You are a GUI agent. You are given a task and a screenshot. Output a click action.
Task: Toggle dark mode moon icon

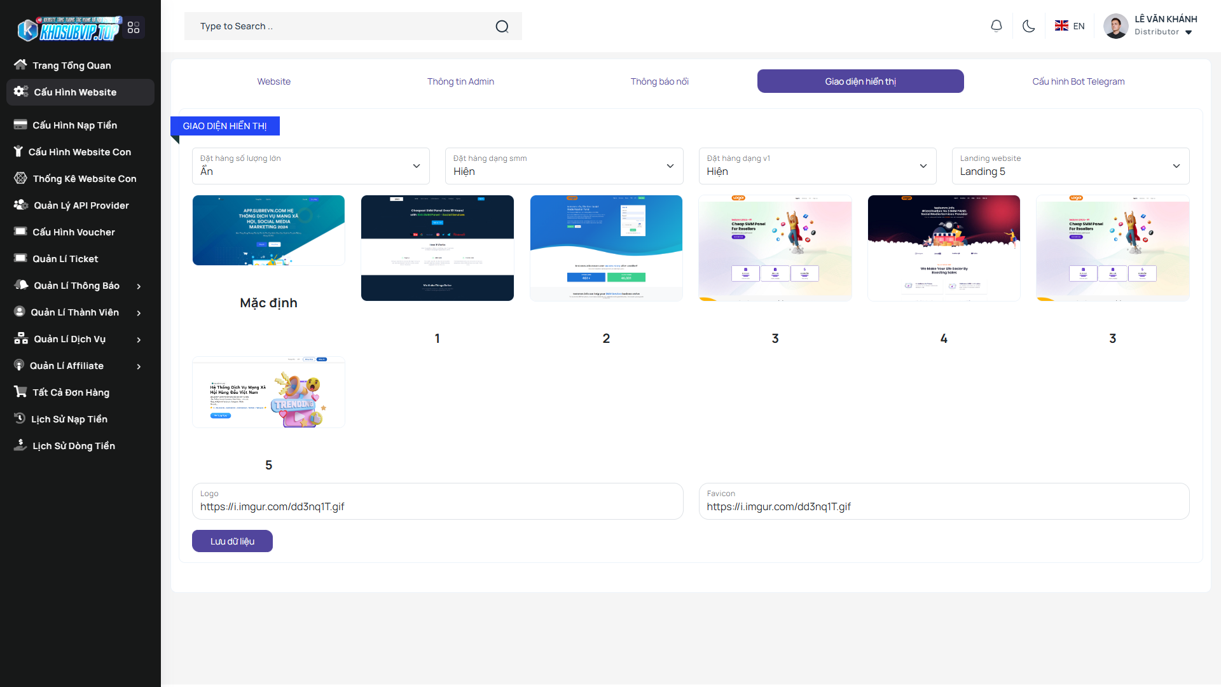coord(1028,26)
